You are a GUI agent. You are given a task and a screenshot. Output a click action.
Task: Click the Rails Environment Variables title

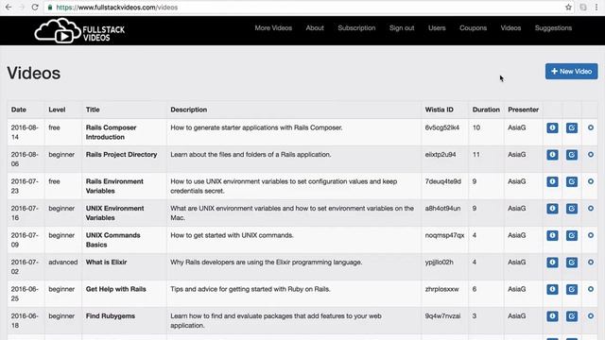(114, 186)
